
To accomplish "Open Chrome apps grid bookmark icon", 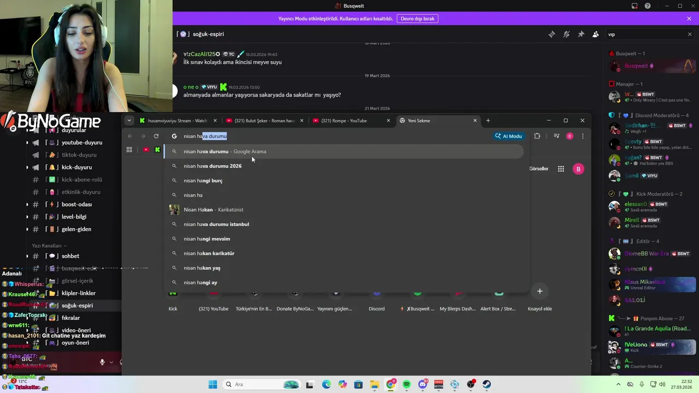I will (x=129, y=150).
